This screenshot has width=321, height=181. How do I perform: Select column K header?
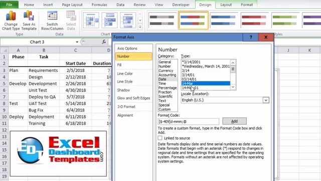(309, 50)
